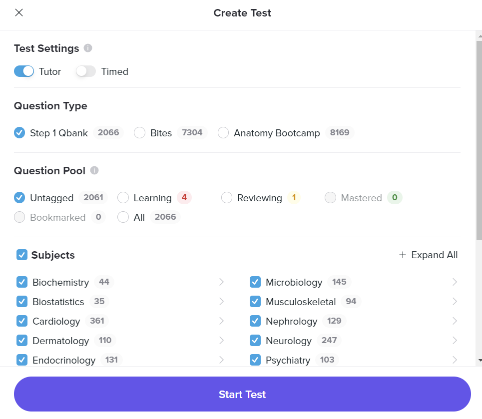Select the Step 1 Qbank question type
This screenshot has height=419, width=482.
tap(19, 133)
